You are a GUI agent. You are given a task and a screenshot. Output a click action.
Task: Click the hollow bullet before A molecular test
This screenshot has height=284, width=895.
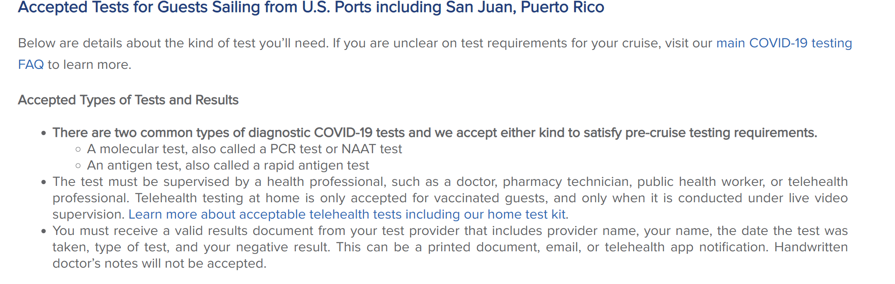pos(78,149)
